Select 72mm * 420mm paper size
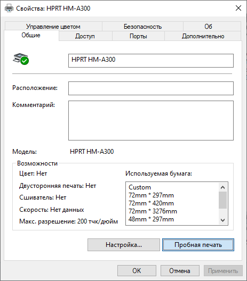Image resolution: width=247 pixels, height=281 pixels. coord(151,203)
